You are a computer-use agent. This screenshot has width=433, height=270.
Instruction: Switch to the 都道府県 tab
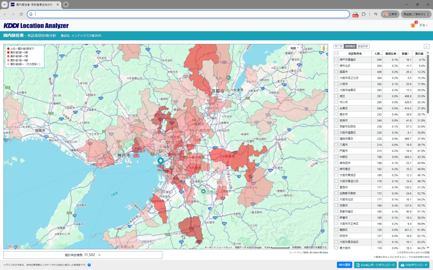point(363,46)
